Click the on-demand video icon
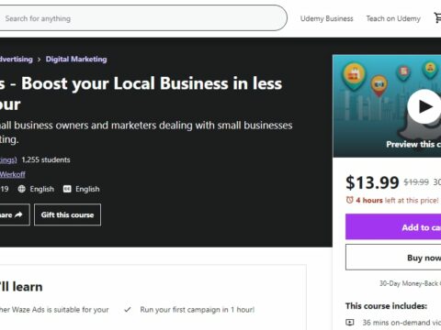Image resolution: width=441 pixels, height=330 pixels. coord(350,322)
